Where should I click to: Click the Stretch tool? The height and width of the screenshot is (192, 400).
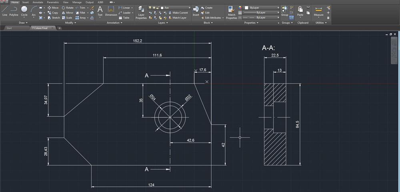(x=54, y=18)
